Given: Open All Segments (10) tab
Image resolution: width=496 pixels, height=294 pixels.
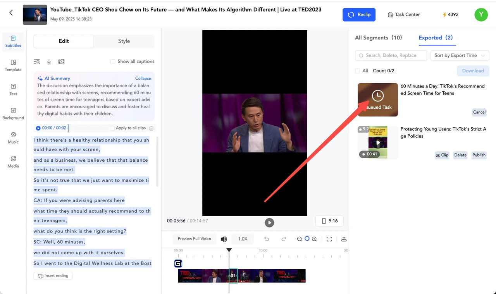Looking at the screenshot, I should pyautogui.click(x=378, y=38).
